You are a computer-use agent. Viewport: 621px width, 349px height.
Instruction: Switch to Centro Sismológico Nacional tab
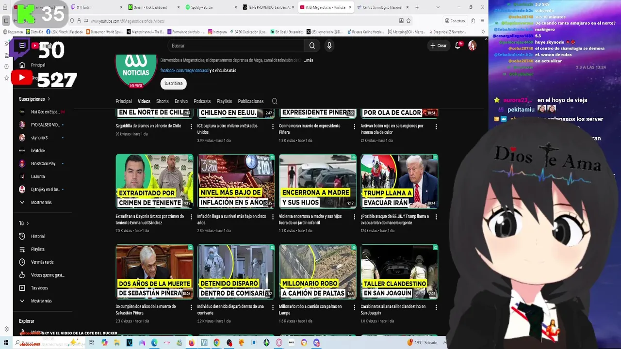383,7
